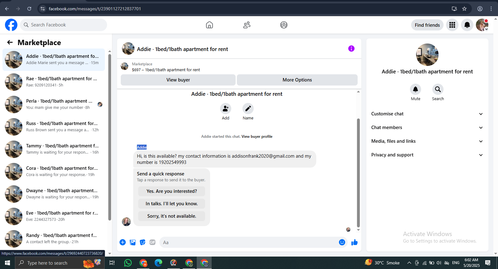Click the conversation list scrollbar
498x269 pixels.
[x=110, y=137]
